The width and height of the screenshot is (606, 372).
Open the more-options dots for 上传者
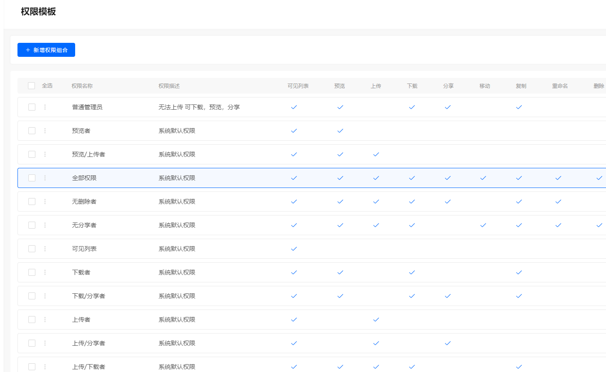pyautogui.click(x=45, y=320)
